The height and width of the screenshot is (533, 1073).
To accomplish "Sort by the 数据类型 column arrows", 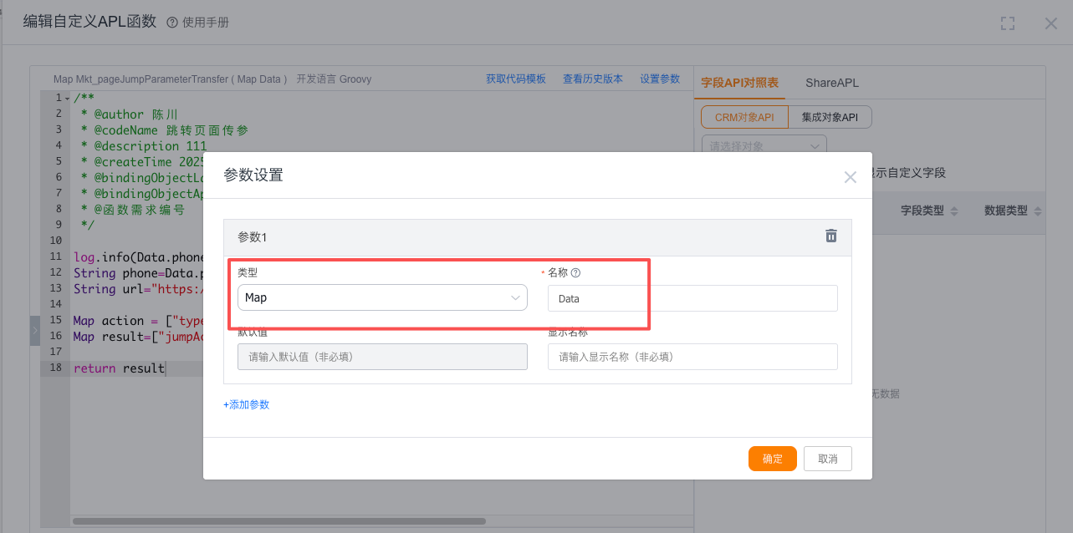I will point(1037,211).
